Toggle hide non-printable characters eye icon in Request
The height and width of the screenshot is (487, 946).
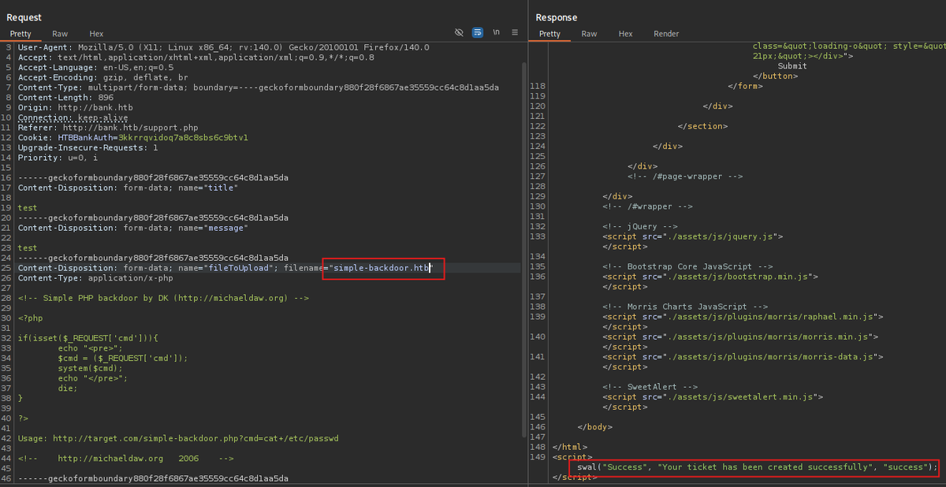tap(459, 32)
